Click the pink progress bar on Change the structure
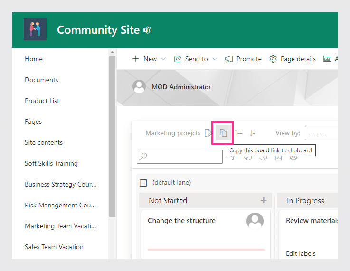The image size is (350, 271). point(206,250)
